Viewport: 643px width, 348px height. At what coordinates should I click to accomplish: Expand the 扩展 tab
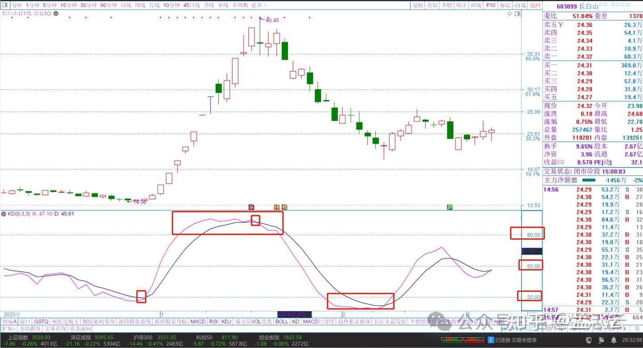point(8,328)
